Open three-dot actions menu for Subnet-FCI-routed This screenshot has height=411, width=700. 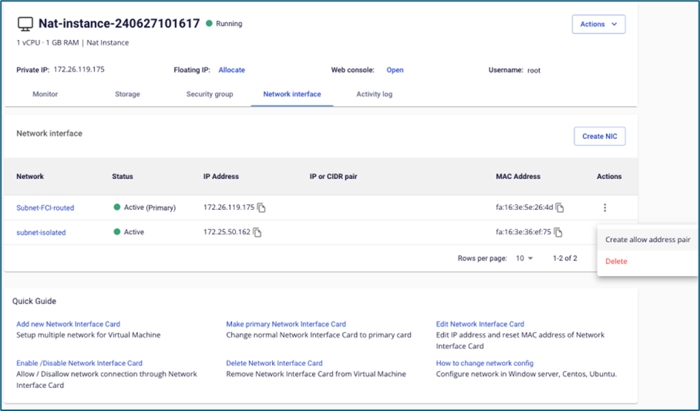point(605,208)
